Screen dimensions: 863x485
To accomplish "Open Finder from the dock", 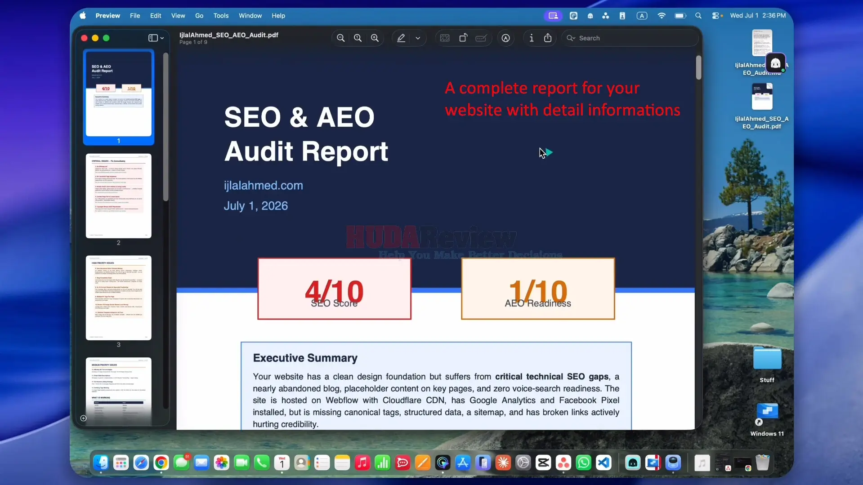I will pyautogui.click(x=101, y=463).
